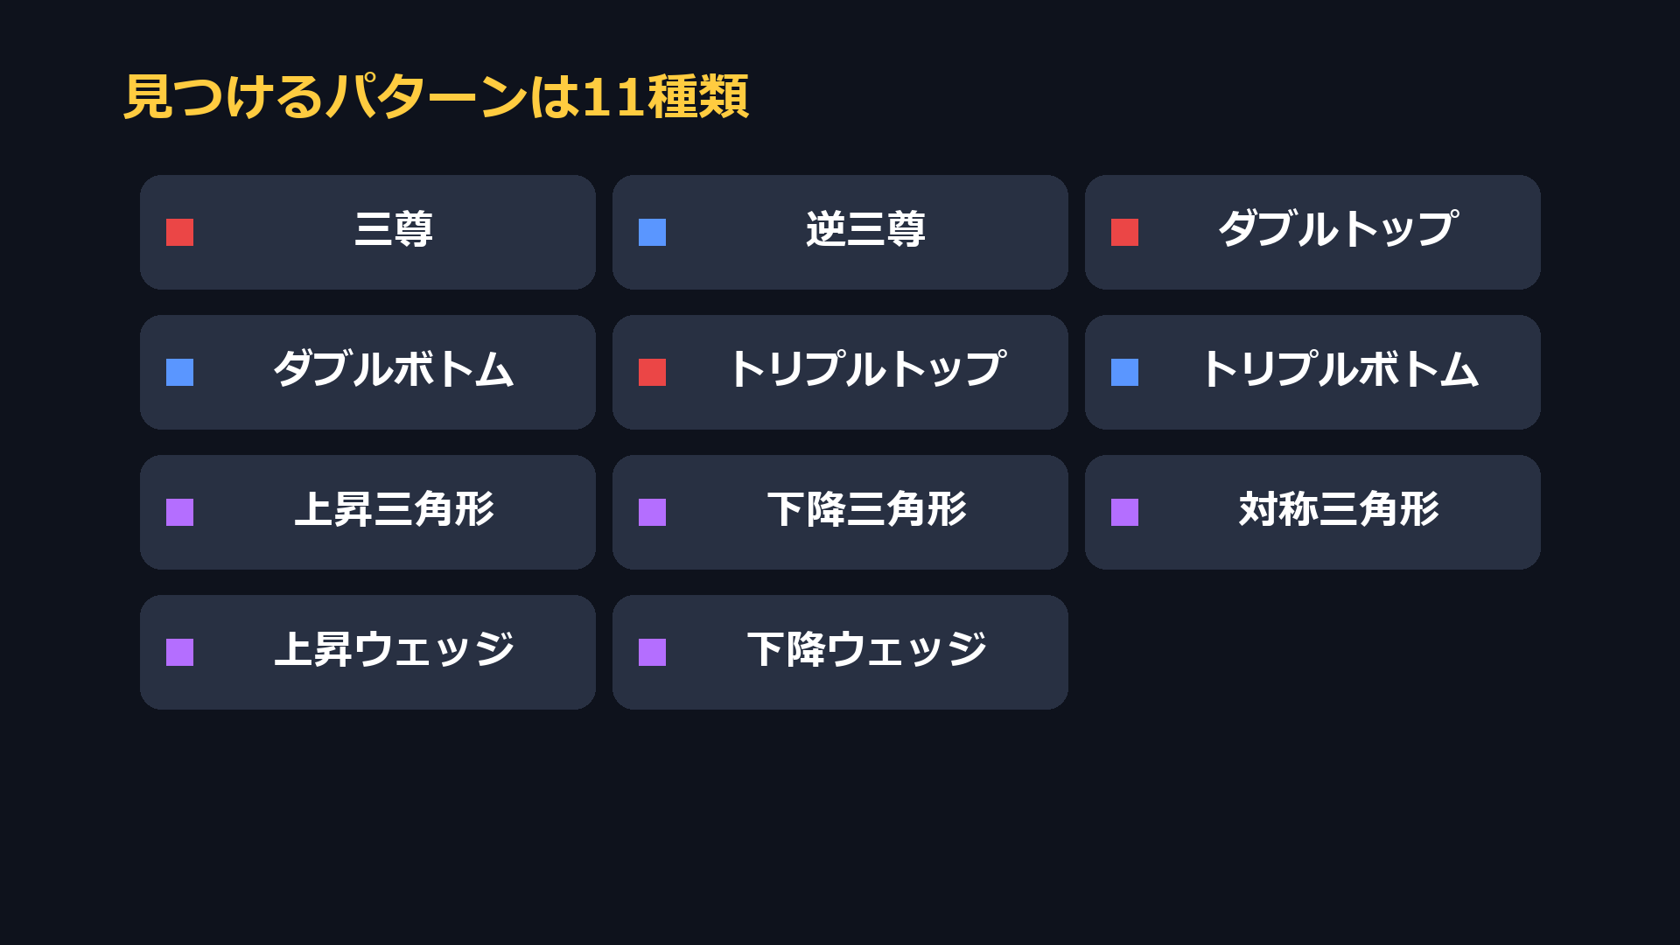Select the 対称三角形 card

[1312, 512]
